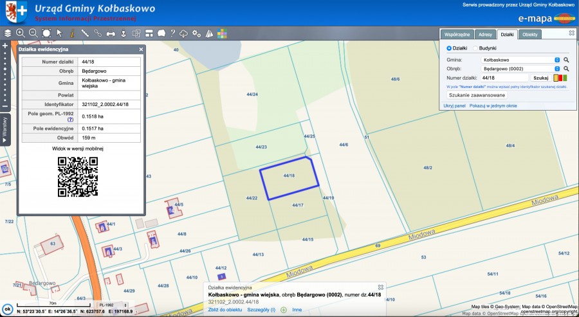Expand the Warstwy side panel
Screen dimensions: 579x317
tap(5, 131)
